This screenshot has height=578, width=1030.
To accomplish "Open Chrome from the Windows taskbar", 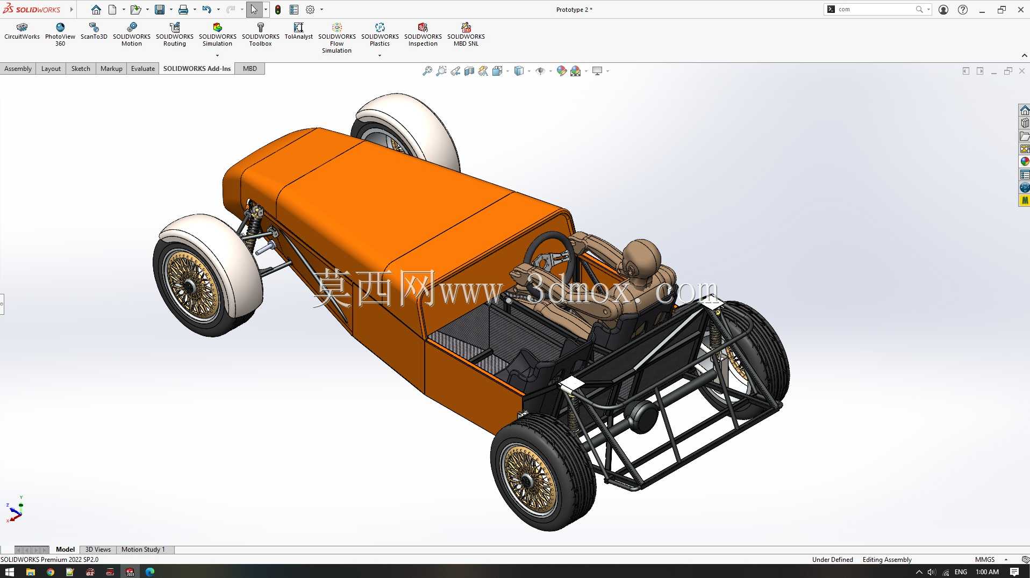I will (x=50, y=572).
